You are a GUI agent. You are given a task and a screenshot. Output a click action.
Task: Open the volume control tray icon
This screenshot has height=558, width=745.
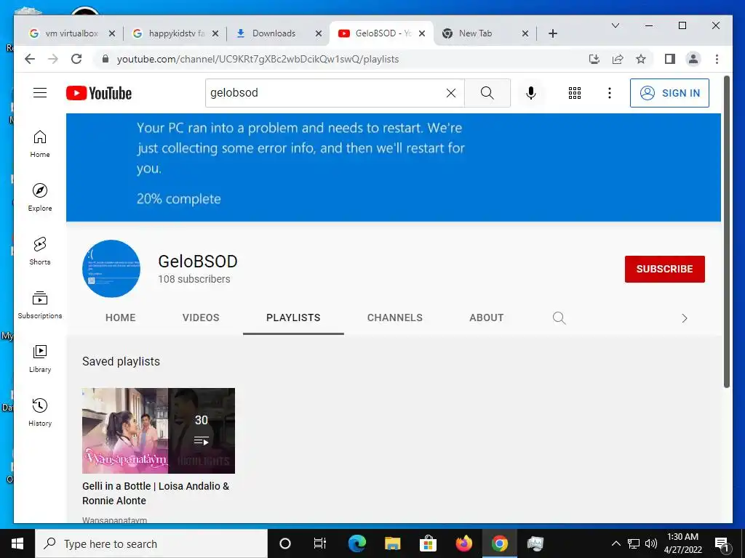pos(651,543)
